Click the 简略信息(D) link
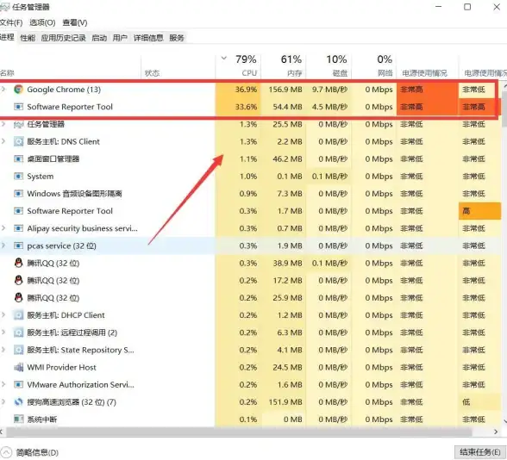Screen dimensions: 507x460 38,452
